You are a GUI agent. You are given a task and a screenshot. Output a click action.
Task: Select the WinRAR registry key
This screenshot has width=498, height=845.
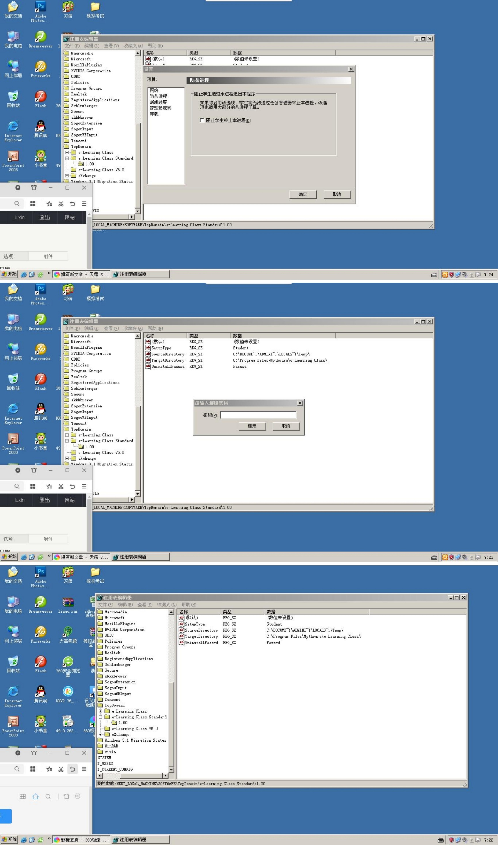click(x=111, y=746)
